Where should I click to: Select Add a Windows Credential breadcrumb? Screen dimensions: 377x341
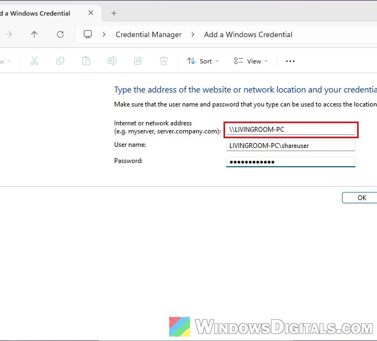pos(248,34)
